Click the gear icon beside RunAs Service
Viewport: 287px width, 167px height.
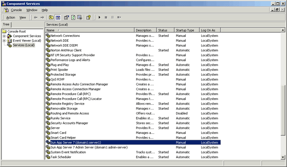click(x=48, y=118)
